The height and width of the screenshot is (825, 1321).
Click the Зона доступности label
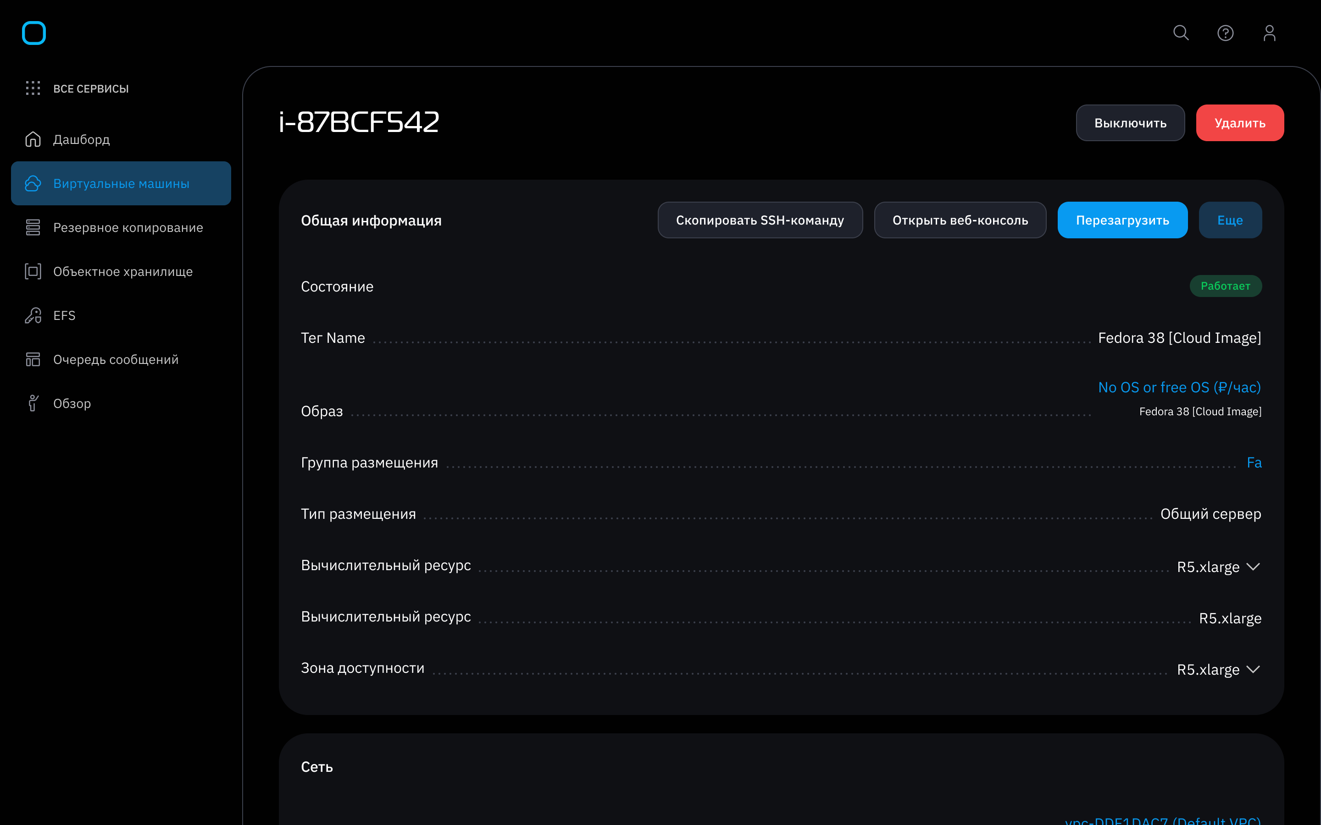[x=362, y=668]
